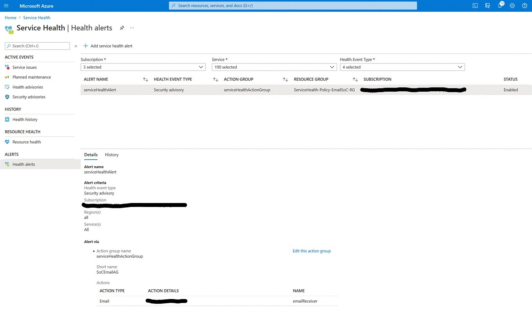Click the Service Health heart logo icon
Viewport: 532px width, 312px height.
9,29
